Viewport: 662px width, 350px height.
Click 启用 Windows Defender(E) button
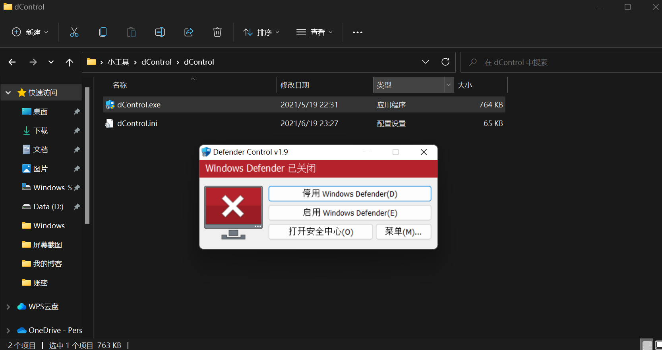pyautogui.click(x=350, y=213)
